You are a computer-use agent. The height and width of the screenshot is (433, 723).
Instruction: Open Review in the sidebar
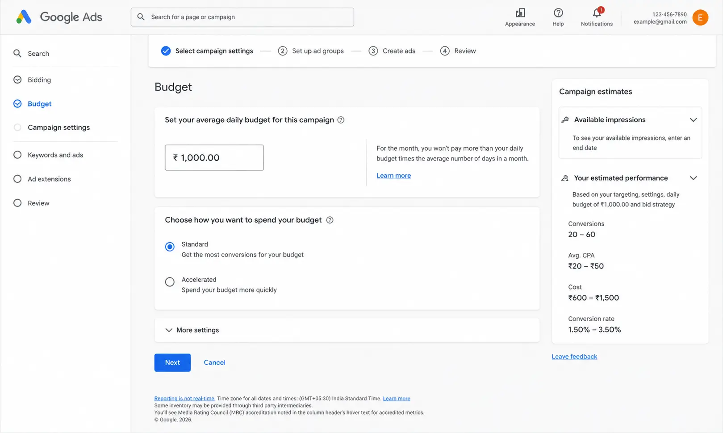38,203
